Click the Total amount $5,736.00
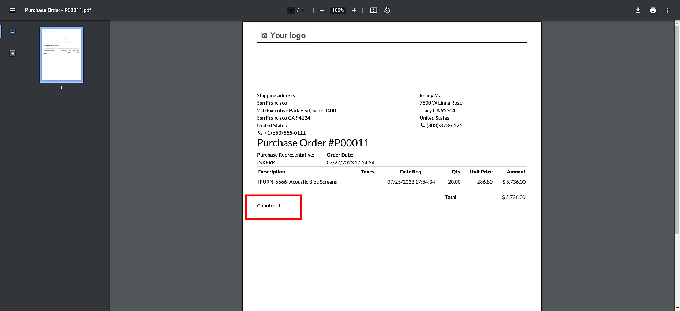This screenshot has height=311, width=680. 514,197
